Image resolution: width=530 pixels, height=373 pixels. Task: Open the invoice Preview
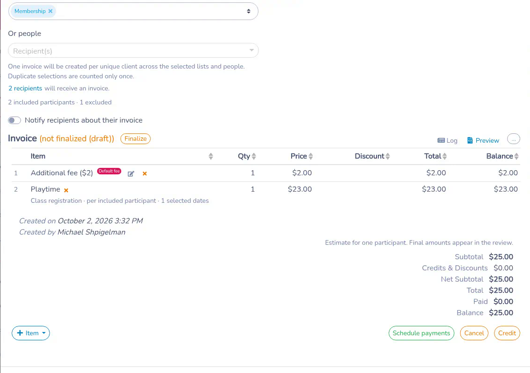click(483, 140)
